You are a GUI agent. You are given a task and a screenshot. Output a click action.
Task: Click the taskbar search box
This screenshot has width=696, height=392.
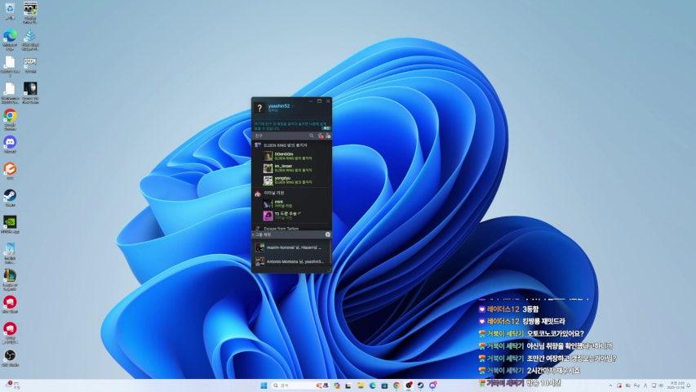(x=289, y=385)
